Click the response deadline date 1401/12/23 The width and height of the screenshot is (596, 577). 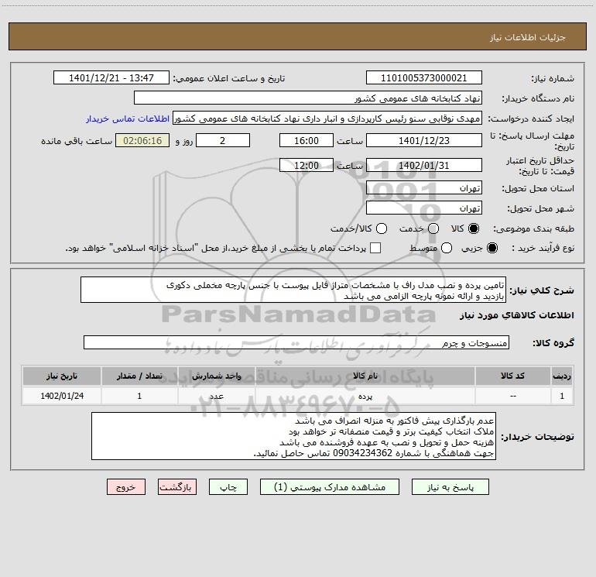click(424, 140)
